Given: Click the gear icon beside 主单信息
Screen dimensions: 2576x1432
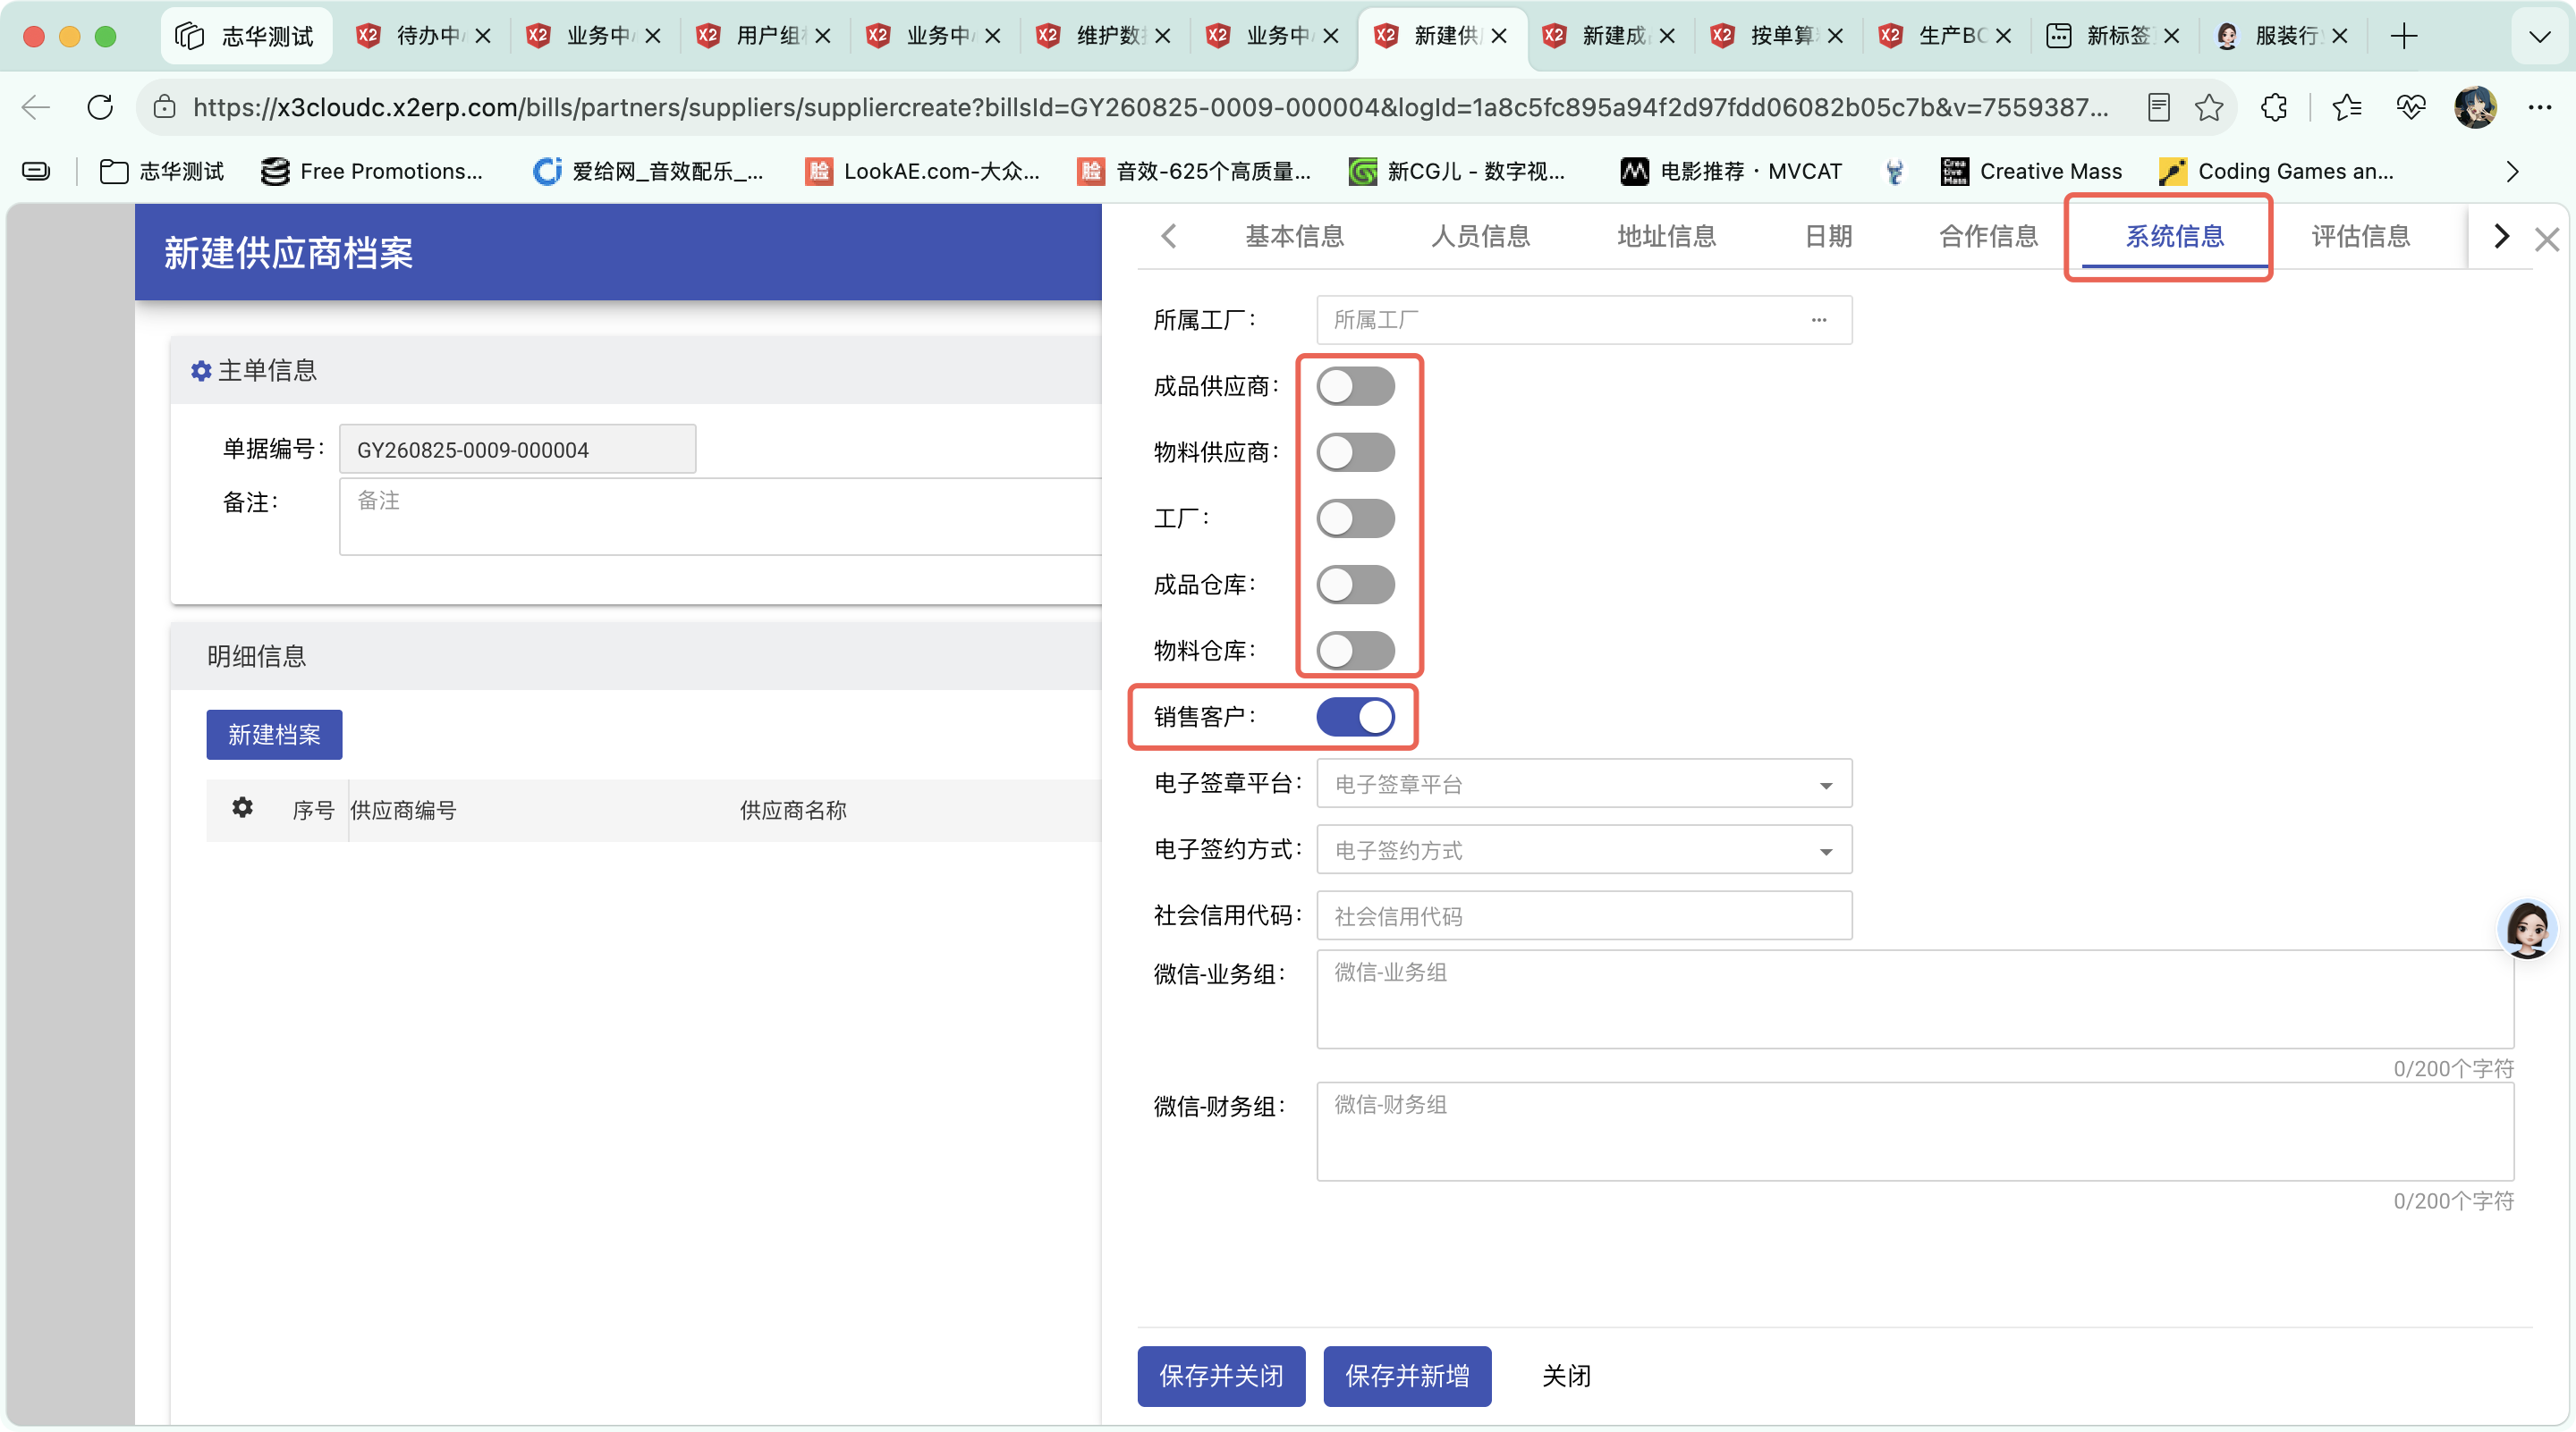Looking at the screenshot, I should click(x=201, y=371).
